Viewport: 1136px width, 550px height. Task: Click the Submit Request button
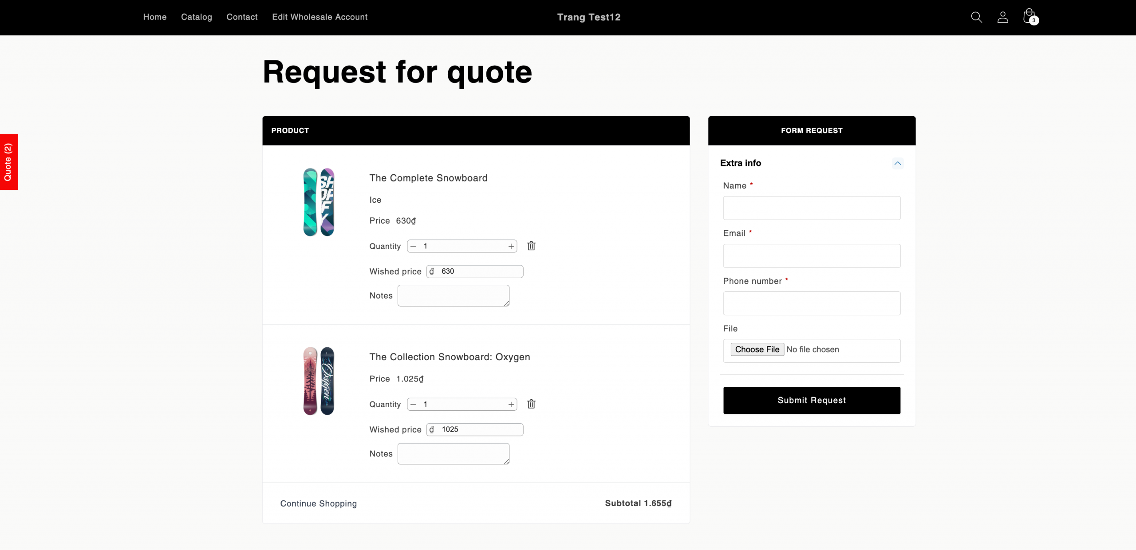coord(812,400)
